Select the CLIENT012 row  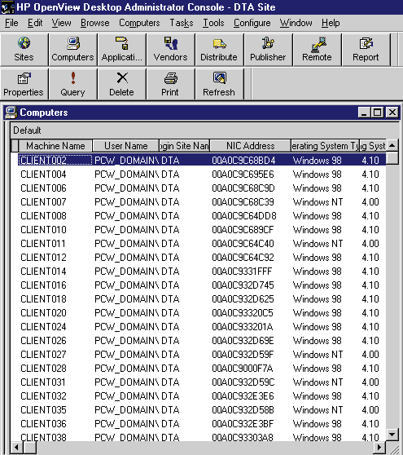(202, 258)
